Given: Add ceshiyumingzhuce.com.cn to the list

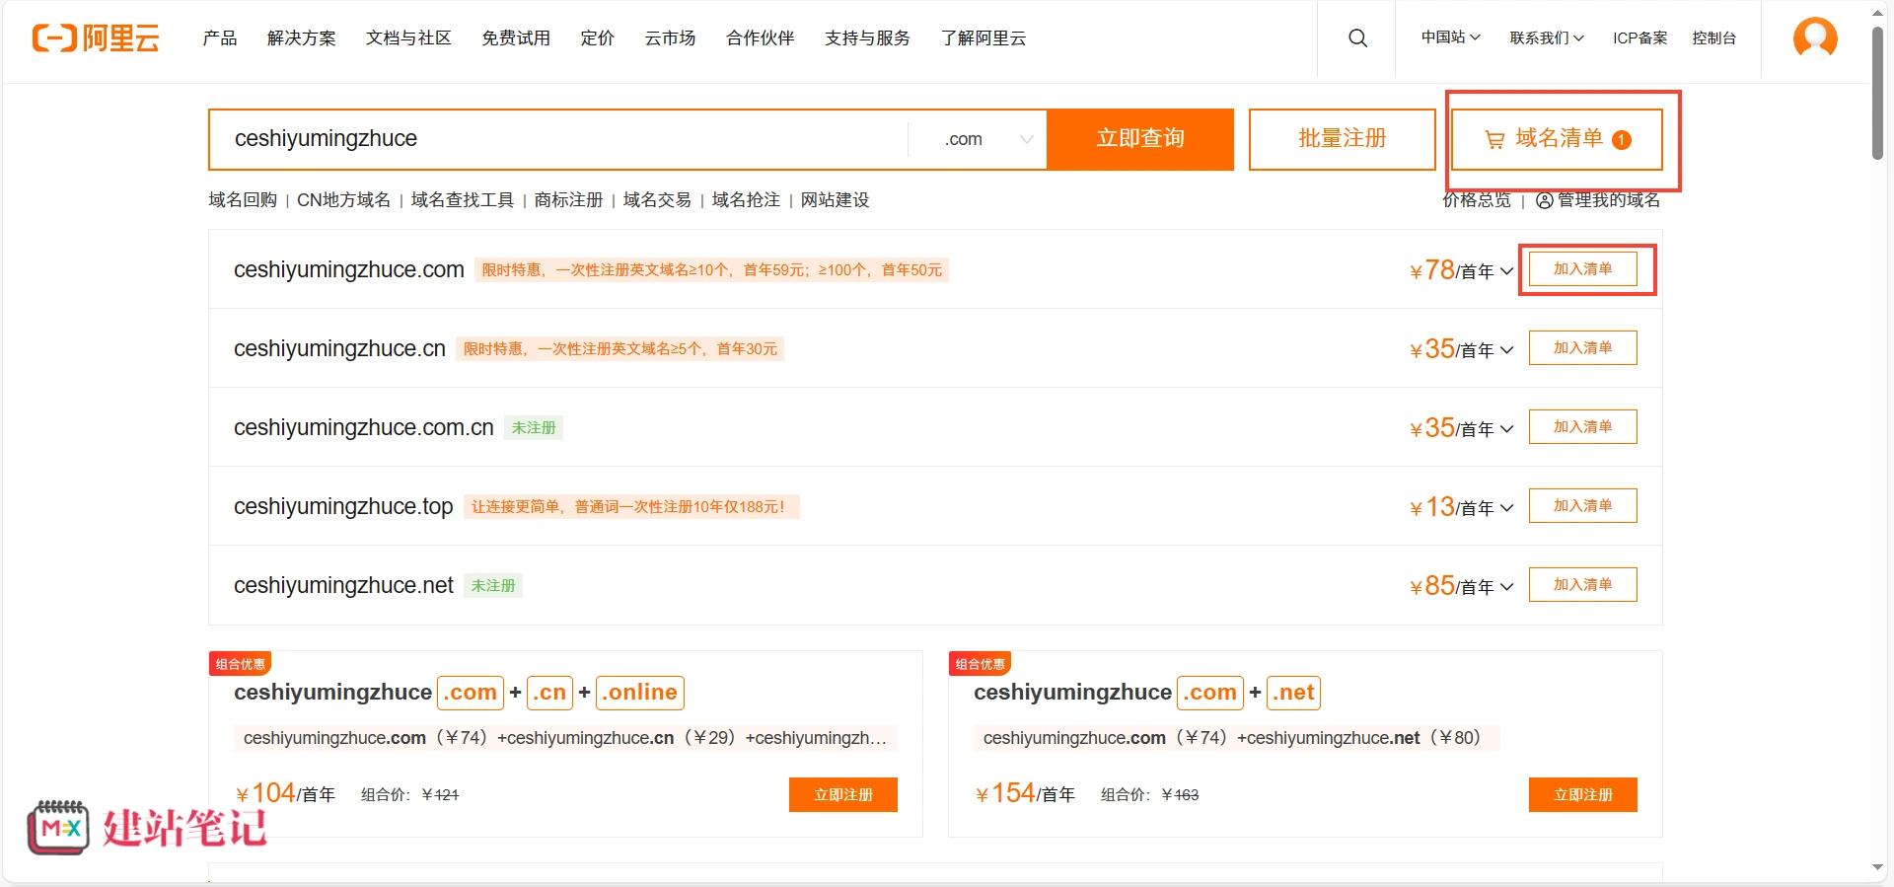Looking at the screenshot, I should [1582, 426].
